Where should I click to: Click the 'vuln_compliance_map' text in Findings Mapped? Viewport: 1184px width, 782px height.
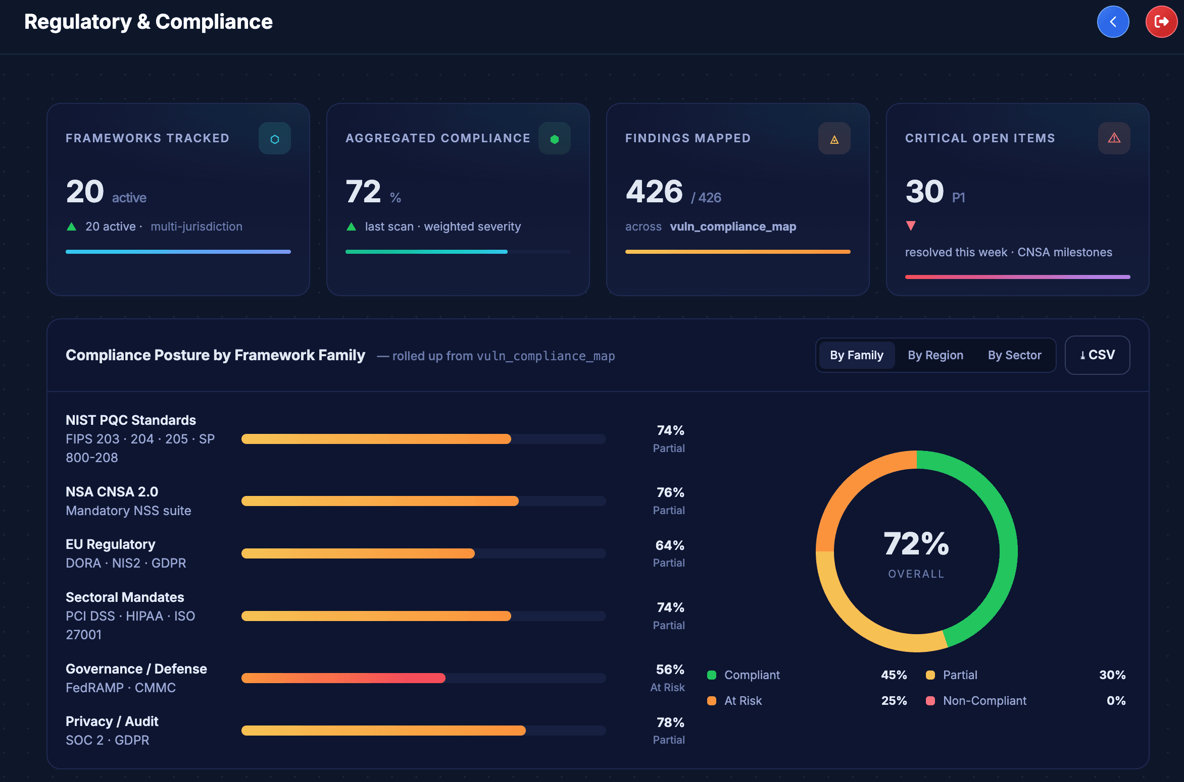733,227
